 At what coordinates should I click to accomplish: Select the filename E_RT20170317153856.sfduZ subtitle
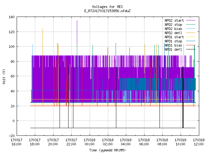(107, 11)
